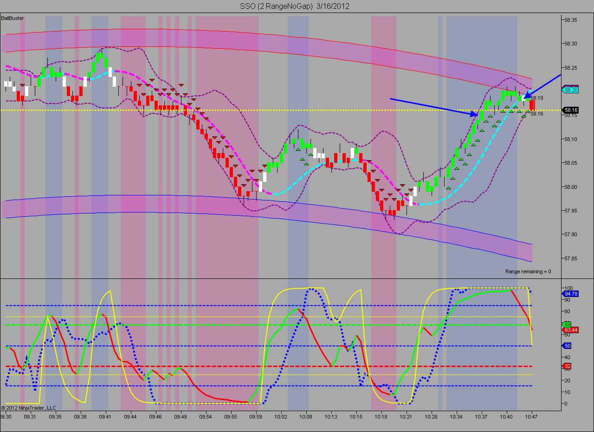Viewport: 594px width, 432px height.
Task: Click the 58.30 price axis label
Action: point(571,44)
